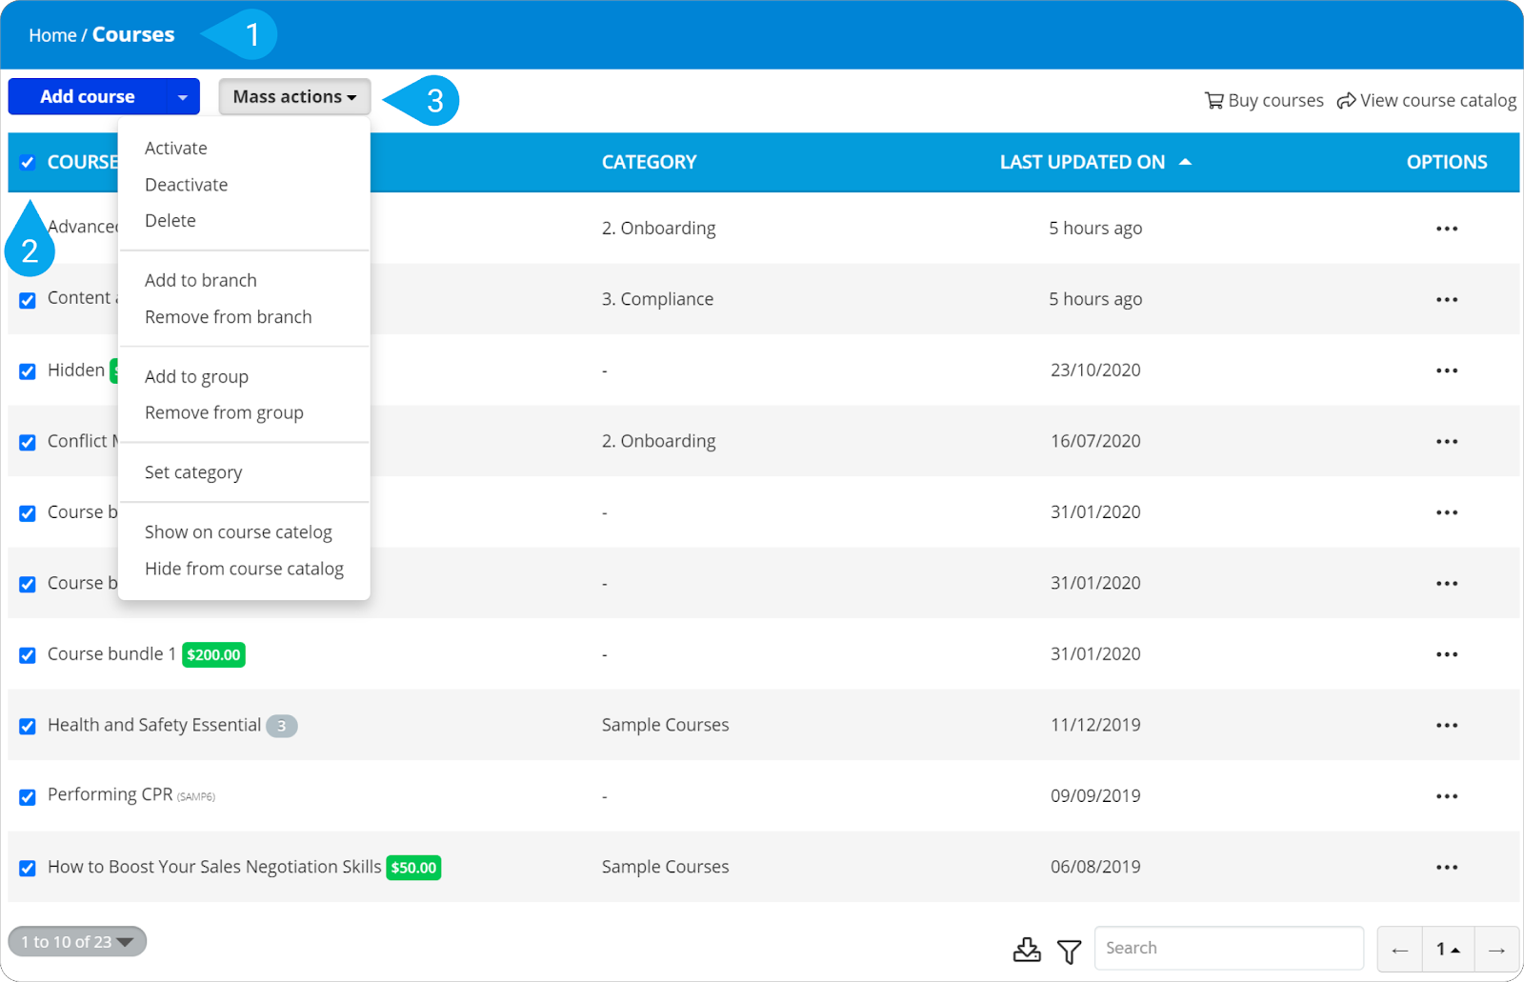Open options dots for Health and Safety Essential
This screenshot has width=1524, height=982.
pyautogui.click(x=1447, y=726)
